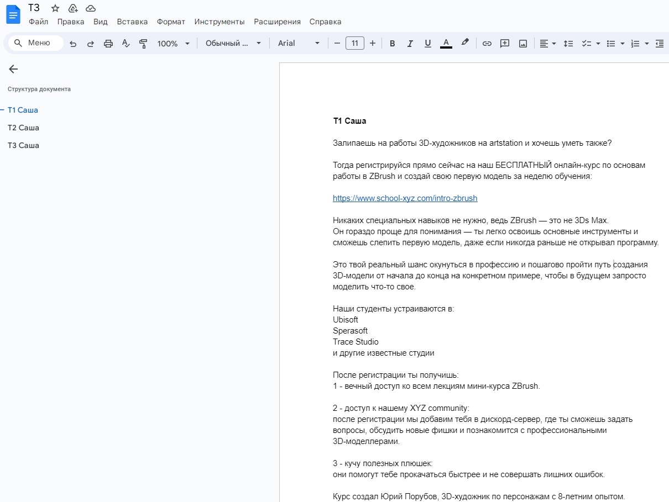Insert a checklist

(586, 44)
